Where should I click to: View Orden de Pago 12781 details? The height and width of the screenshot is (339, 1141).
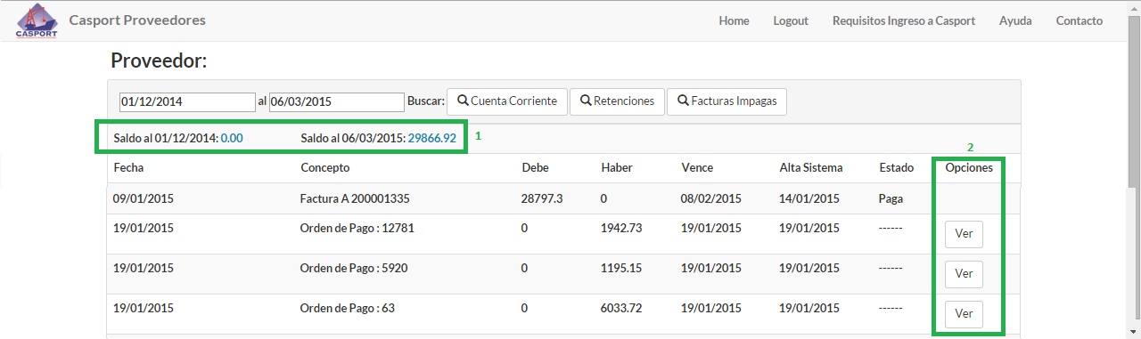(964, 234)
